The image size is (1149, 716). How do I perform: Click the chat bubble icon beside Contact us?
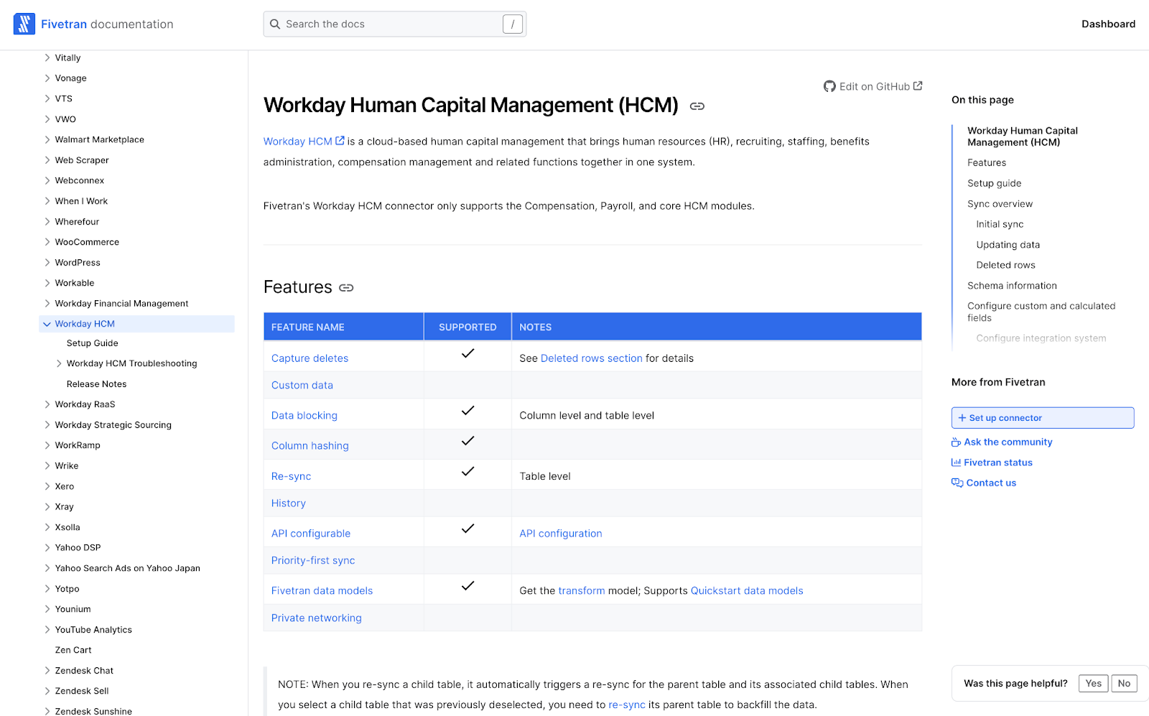(957, 483)
